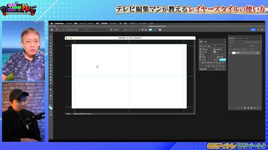Open font size dropdown in options bar
Viewport: 268px width, 150px height.
tap(118, 30)
